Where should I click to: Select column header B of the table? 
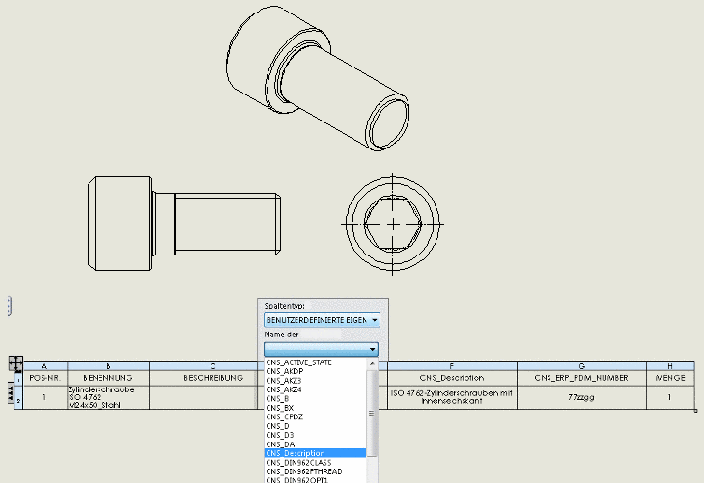tap(108, 366)
